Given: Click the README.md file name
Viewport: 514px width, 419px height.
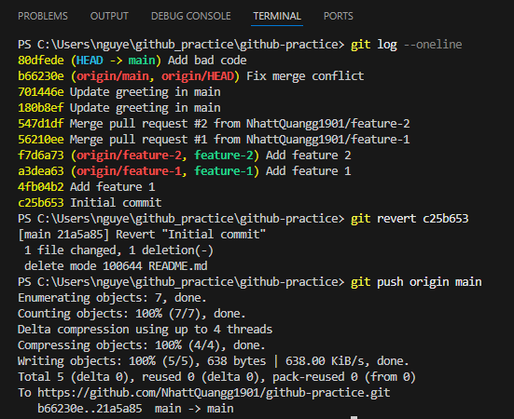Looking at the screenshot, I should 177,266.
